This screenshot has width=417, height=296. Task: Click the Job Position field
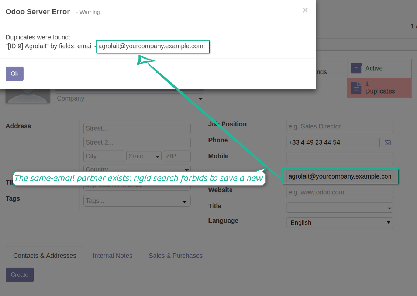(340, 126)
